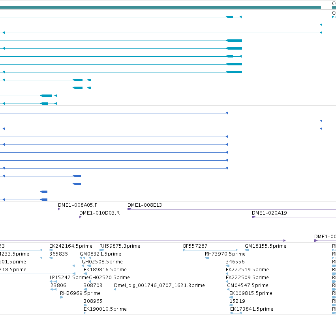
Task: Click the RH26969.5prime label
Action: coord(80,293)
